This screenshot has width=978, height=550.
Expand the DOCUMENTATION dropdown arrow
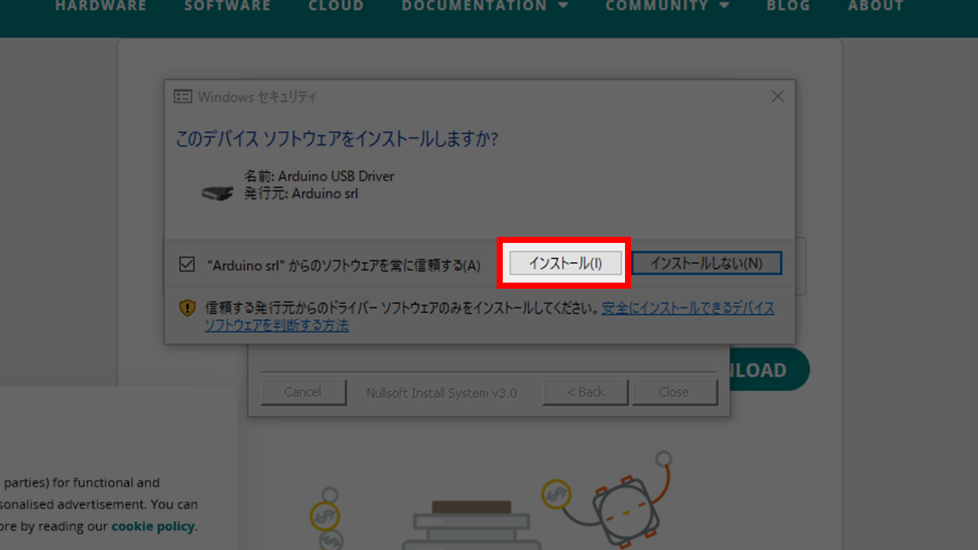(564, 6)
